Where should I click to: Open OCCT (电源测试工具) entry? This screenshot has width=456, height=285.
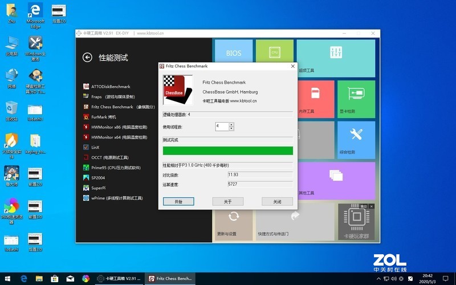106,158
